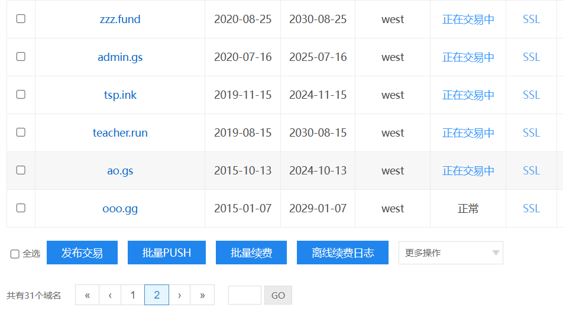The image size is (563, 317).
Task: Go to next page with › arrow
Action: [179, 295]
